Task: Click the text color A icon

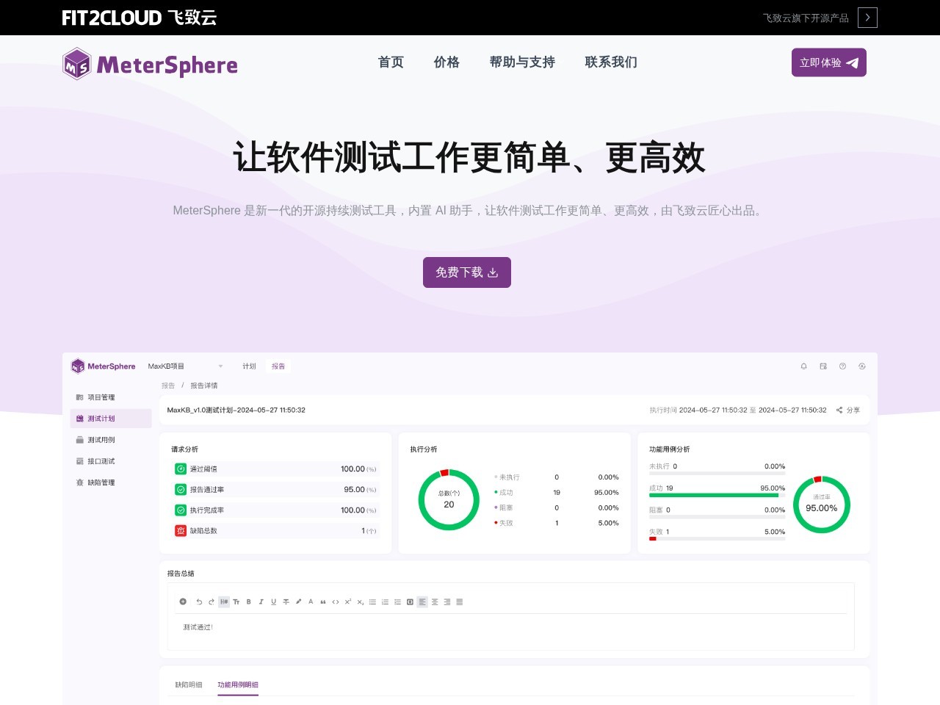Action: pyautogui.click(x=311, y=601)
